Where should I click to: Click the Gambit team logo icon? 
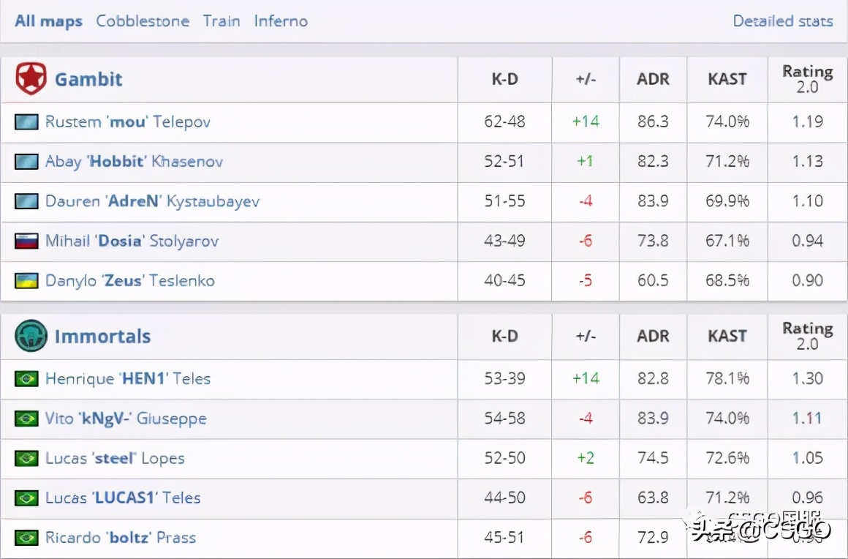(x=31, y=79)
